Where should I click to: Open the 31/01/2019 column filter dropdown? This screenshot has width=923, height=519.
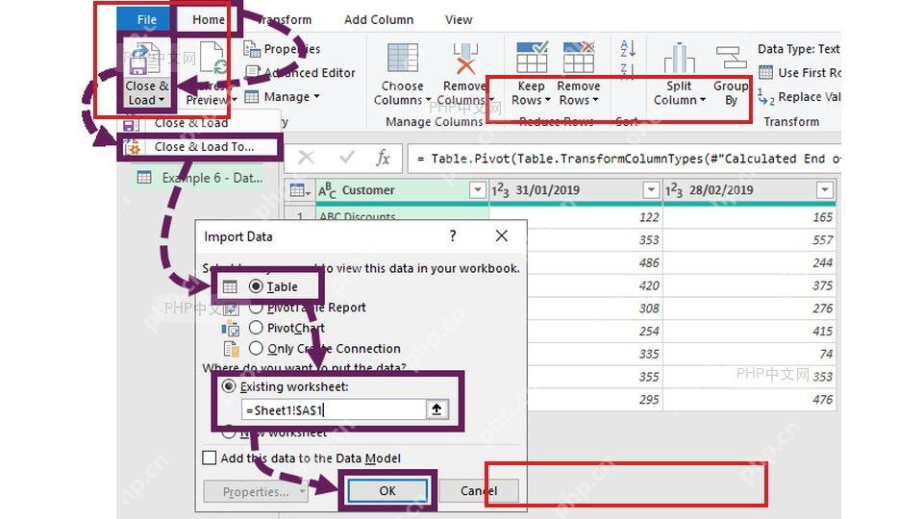651,190
